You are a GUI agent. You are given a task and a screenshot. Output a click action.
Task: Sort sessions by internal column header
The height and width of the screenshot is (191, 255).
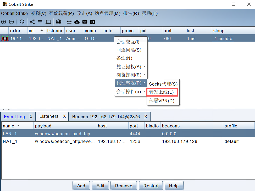point(37,31)
